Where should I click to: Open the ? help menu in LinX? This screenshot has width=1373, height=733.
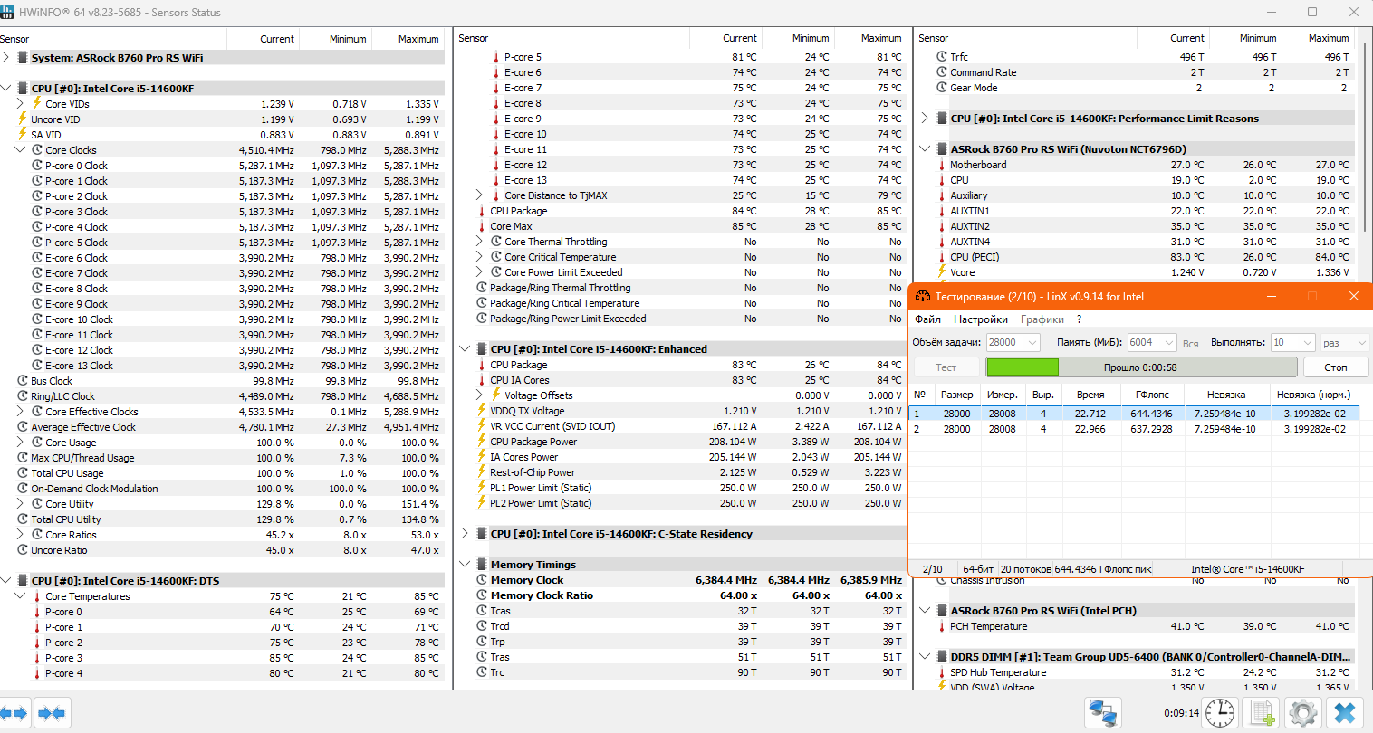click(x=1080, y=319)
